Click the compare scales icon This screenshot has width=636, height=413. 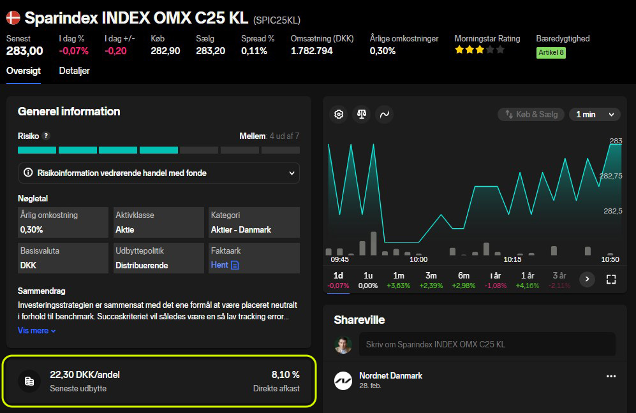coord(362,114)
